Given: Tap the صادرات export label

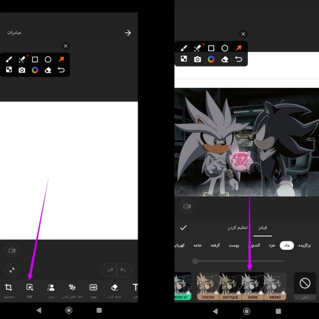Looking at the screenshot, I should (14, 32).
